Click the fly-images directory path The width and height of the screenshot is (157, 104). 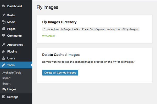tap(91, 29)
